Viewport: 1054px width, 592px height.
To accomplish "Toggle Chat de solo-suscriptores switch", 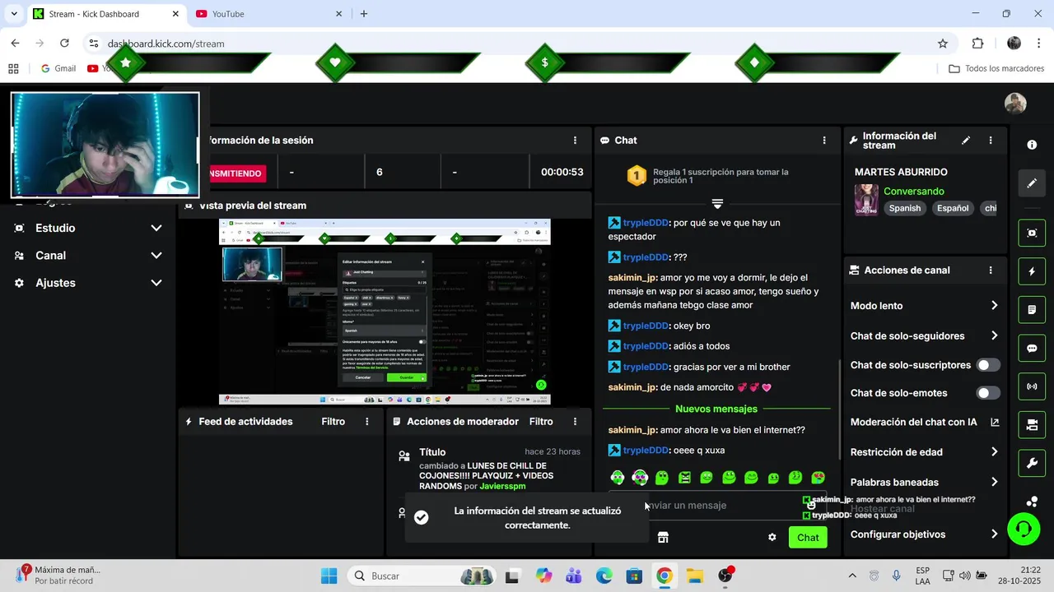I will (x=988, y=365).
